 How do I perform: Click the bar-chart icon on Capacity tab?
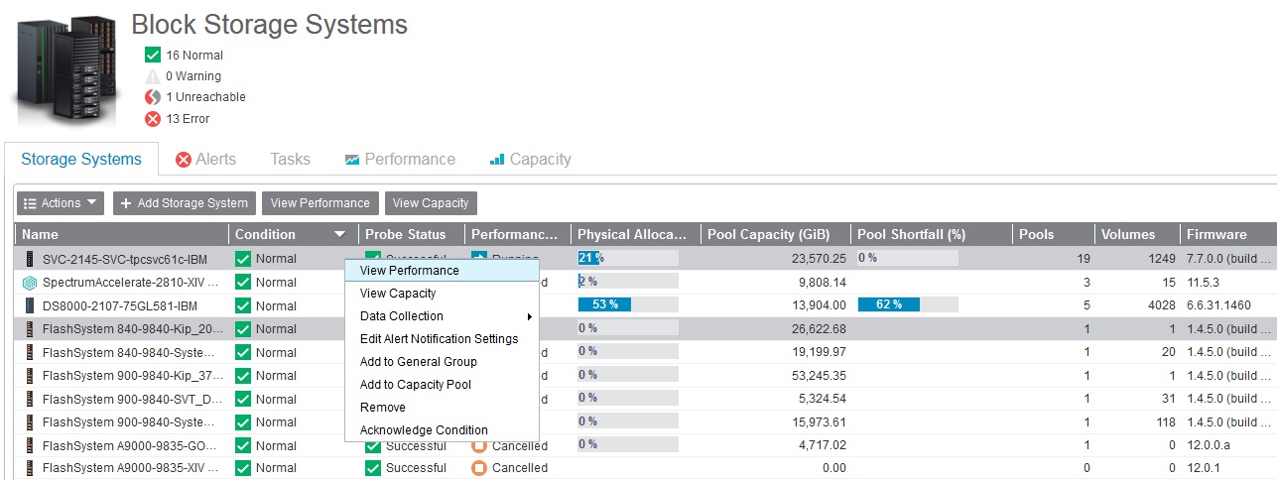pyautogui.click(x=497, y=160)
